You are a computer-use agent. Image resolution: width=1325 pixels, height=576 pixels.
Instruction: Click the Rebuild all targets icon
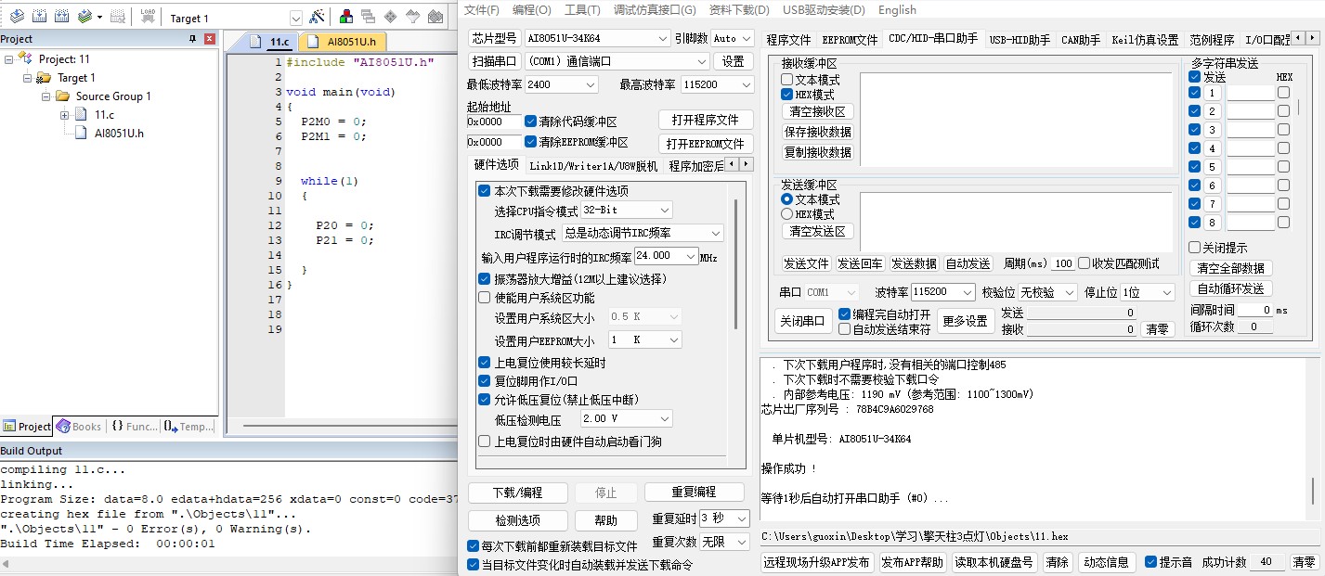pyautogui.click(x=61, y=17)
